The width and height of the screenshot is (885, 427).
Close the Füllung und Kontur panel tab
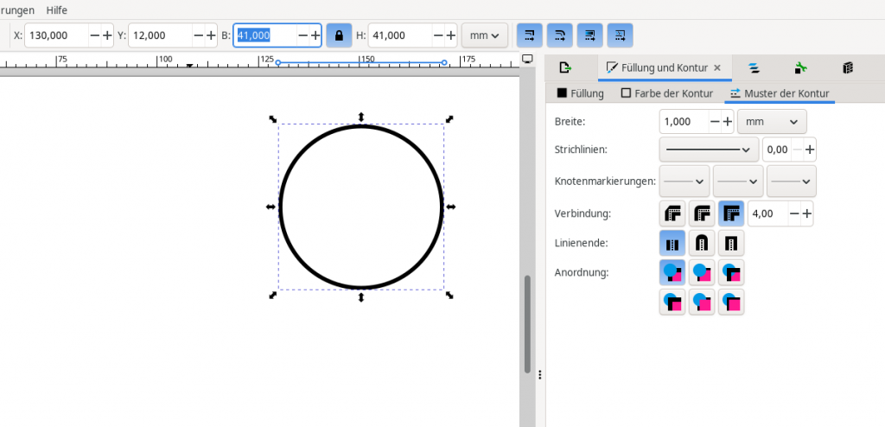click(716, 67)
